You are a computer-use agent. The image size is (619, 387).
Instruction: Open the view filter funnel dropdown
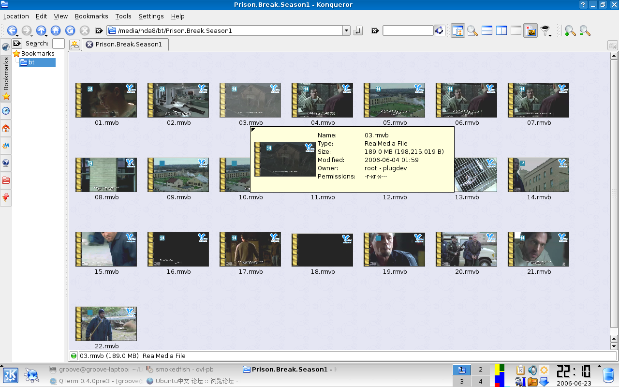pos(546,30)
